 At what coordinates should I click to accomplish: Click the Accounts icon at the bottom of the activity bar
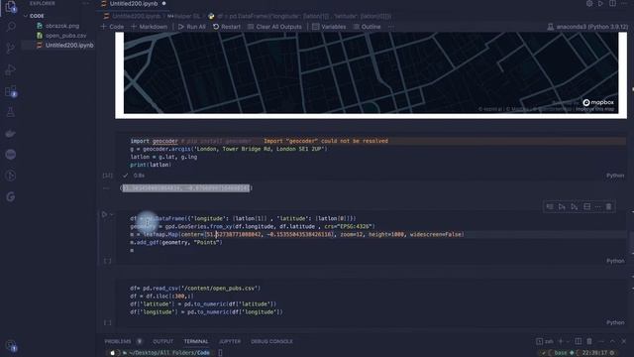[x=11, y=346]
